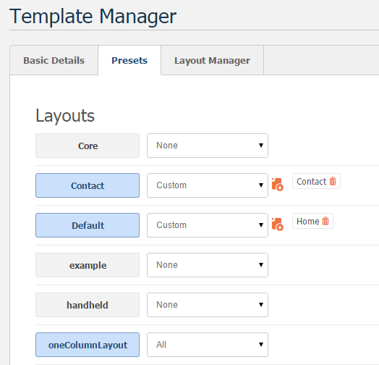Select the Presets tab
The height and width of the screenshot is (365, 379).
pyautogui.click(x=129, y=61)
